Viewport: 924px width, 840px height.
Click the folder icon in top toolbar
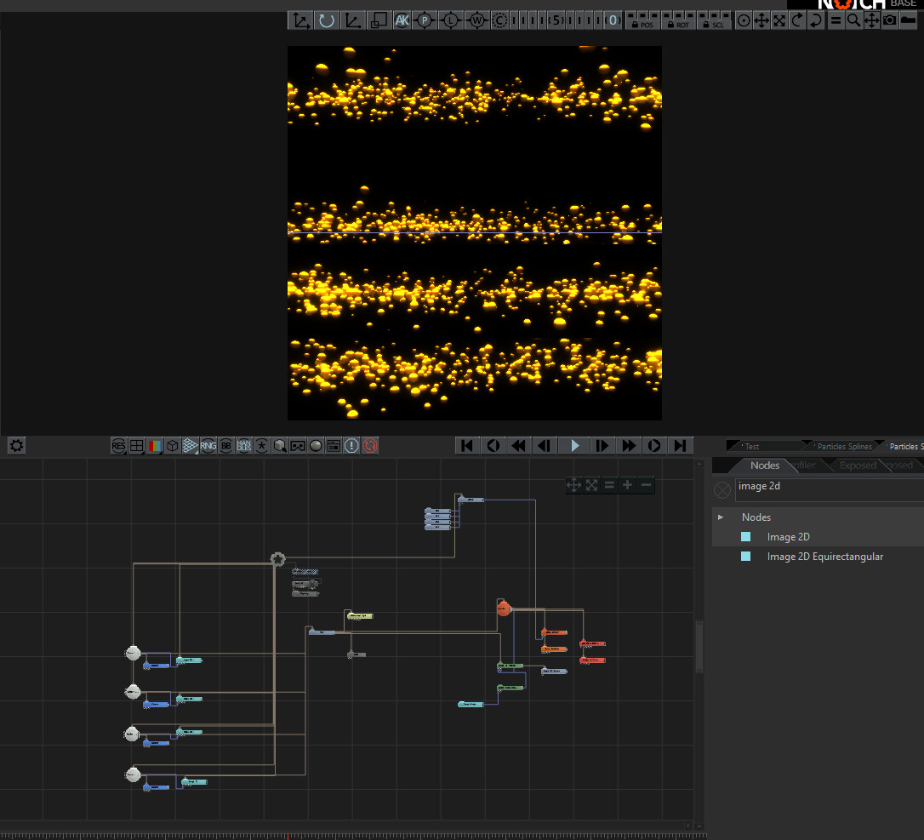[908, 20]
